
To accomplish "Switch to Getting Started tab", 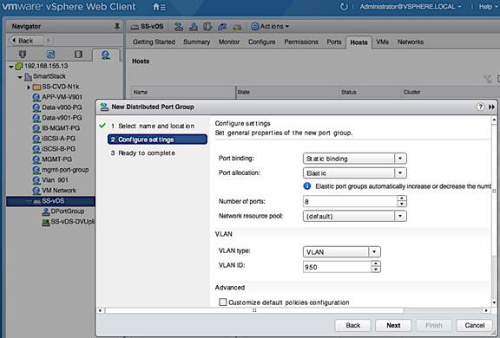I will pyautogui.click(x=154, y=42).
